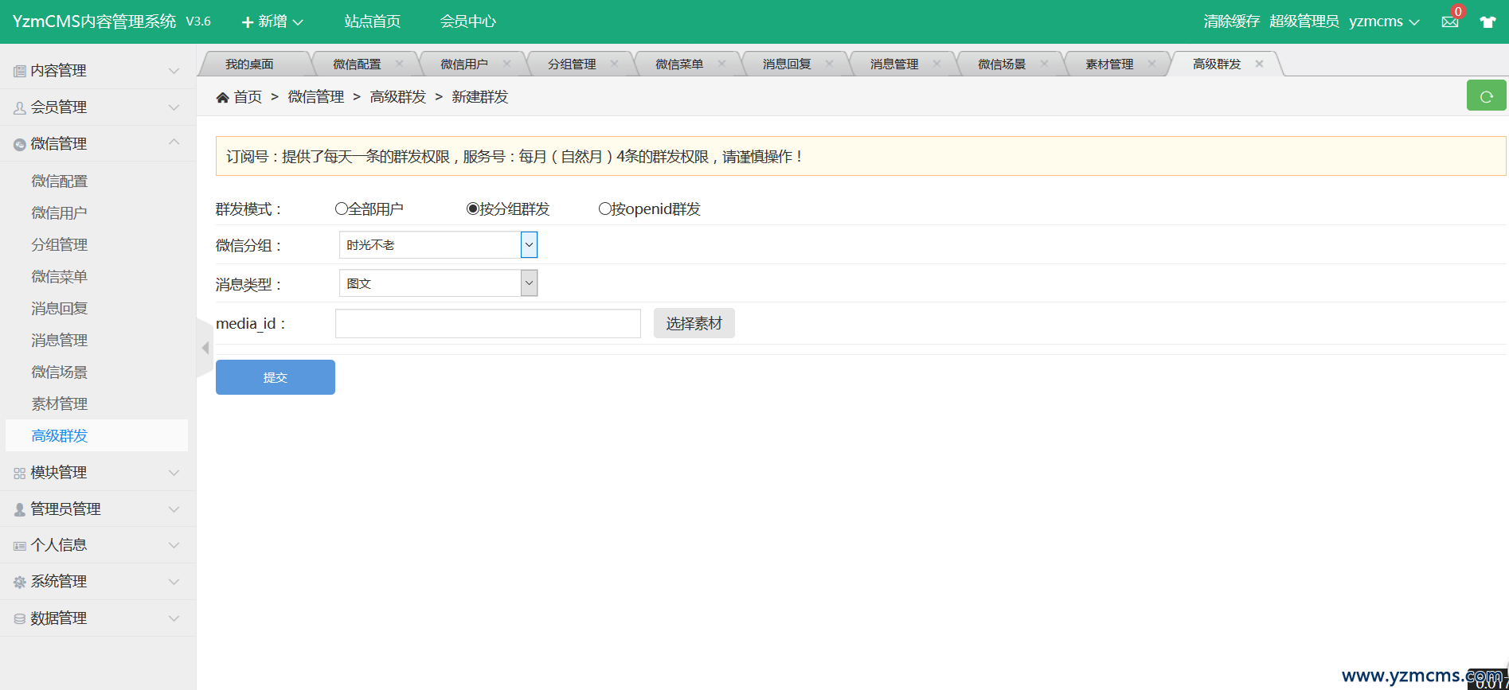Open the 微信分组 dropdown
Image resolution: width=1509 pixels, height=690 pixels.
click(438, 245)
